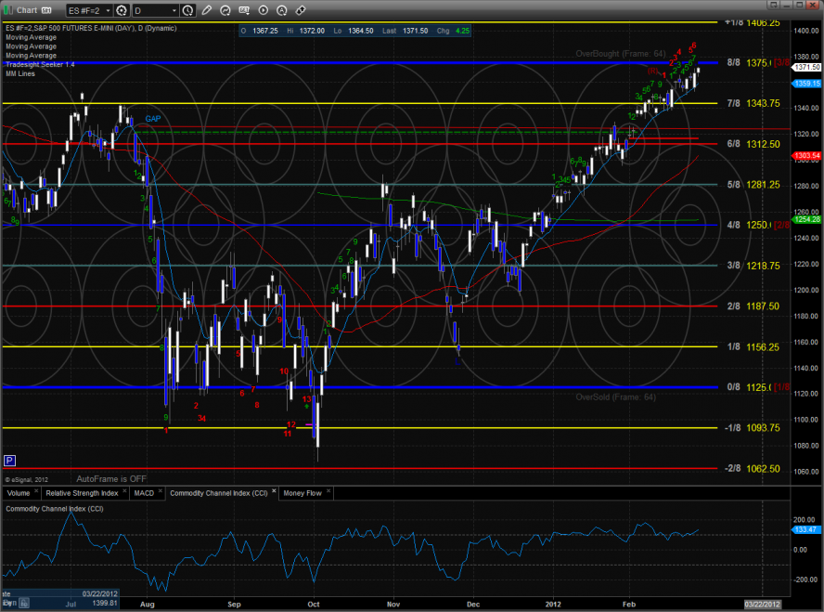The height and width of the screenshot is (612, 824).
Task: Click the eraser icon in the toolbar
Action: [300, 10]
